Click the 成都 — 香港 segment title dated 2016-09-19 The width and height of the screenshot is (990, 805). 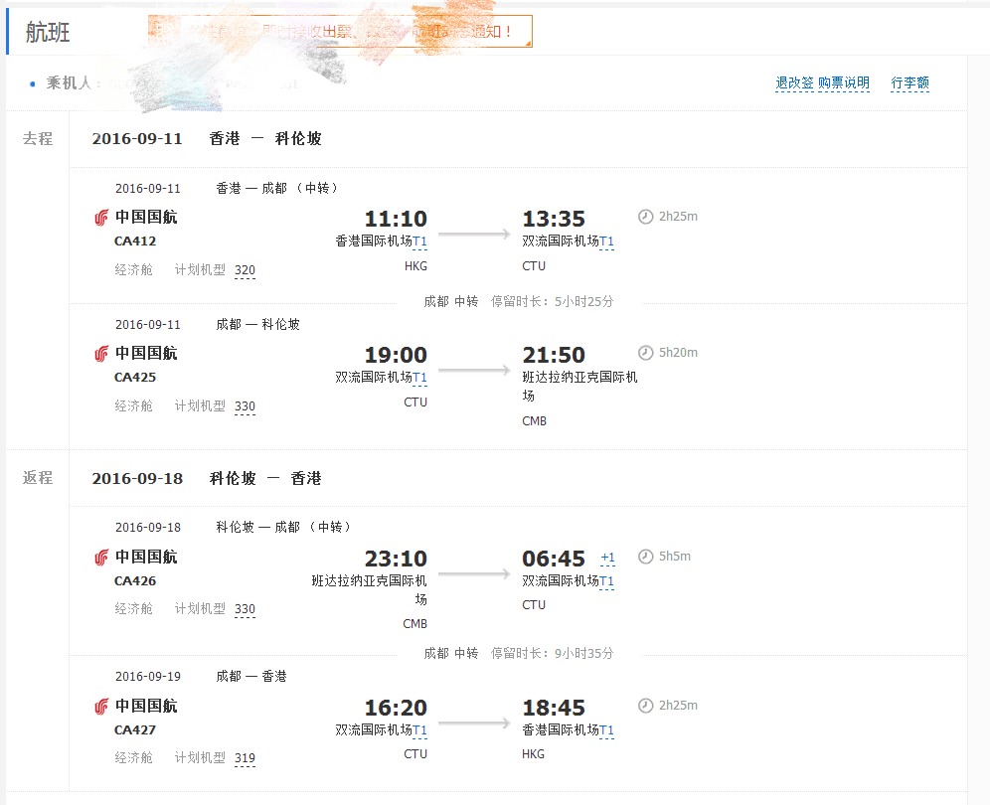coord(251,676)
